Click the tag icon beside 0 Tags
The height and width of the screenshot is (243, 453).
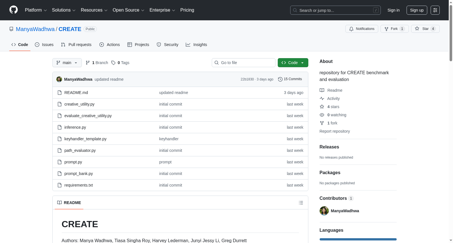click(x=113, y=63)
